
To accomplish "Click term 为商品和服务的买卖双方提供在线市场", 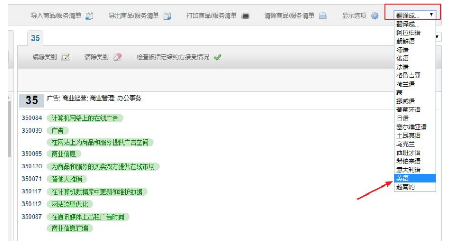I will tap(103, 166).
